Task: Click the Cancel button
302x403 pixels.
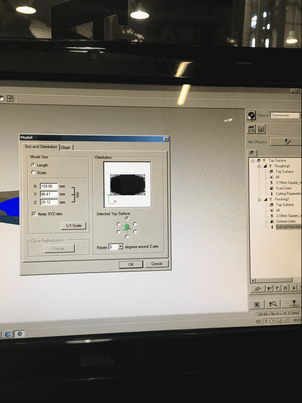Action: tap(157, 264)
